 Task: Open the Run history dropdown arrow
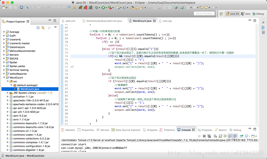click(x=106, y=8)
